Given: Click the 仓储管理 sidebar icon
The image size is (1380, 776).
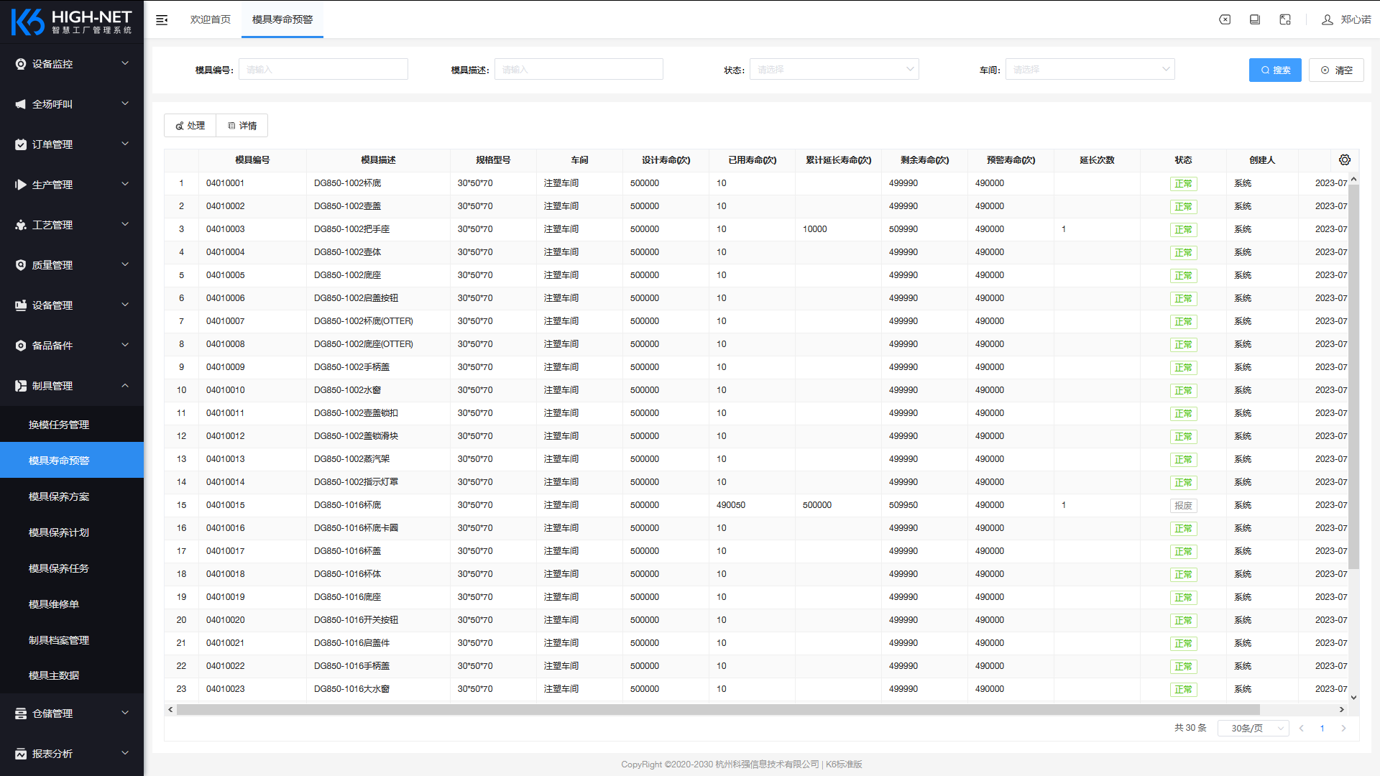Looking at the screenshot, I should pos(21,713).
